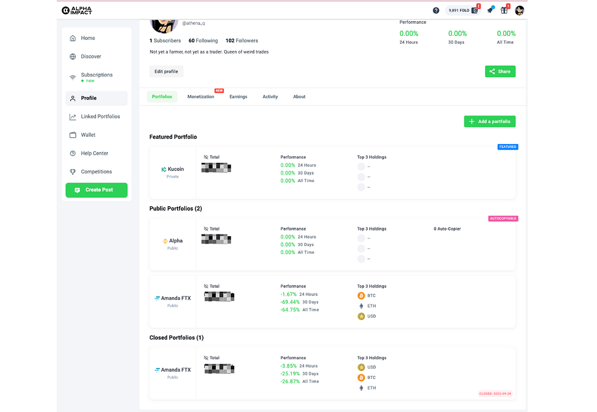The height and width of the screenshot is (412, 597).
Task: Click the ETH coin icon in public Amanda FTX
Action: 361,306
